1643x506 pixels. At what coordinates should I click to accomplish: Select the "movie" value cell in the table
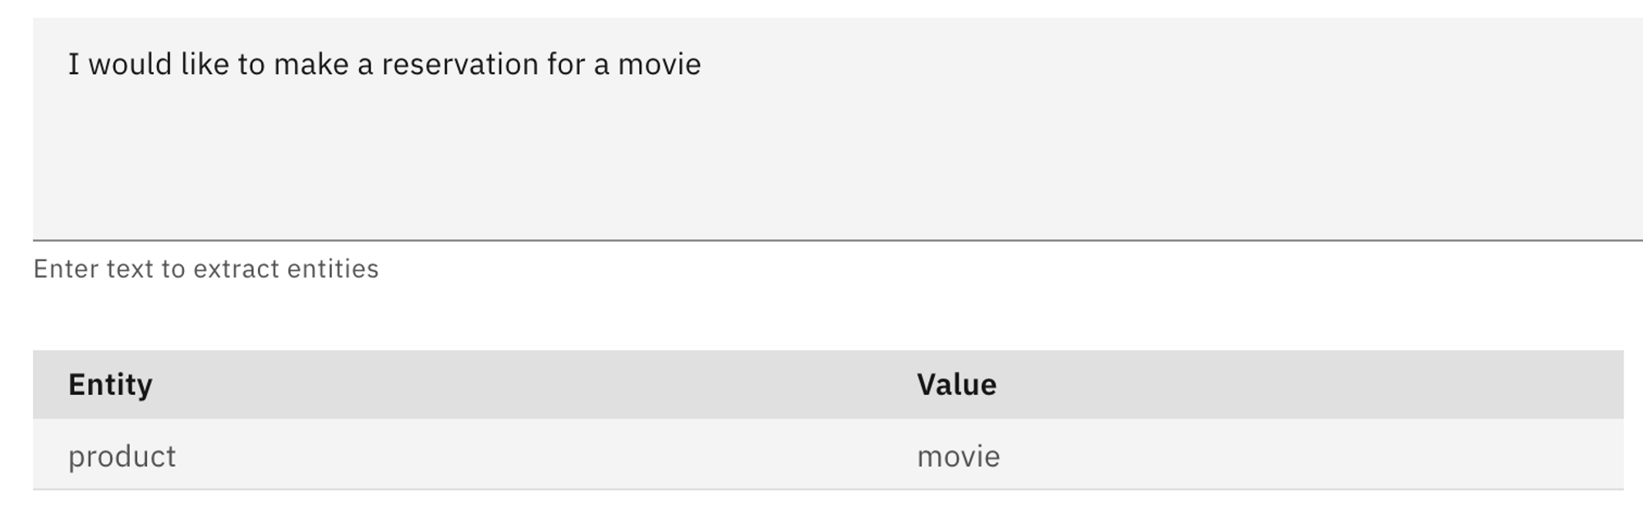pos(958,456)
